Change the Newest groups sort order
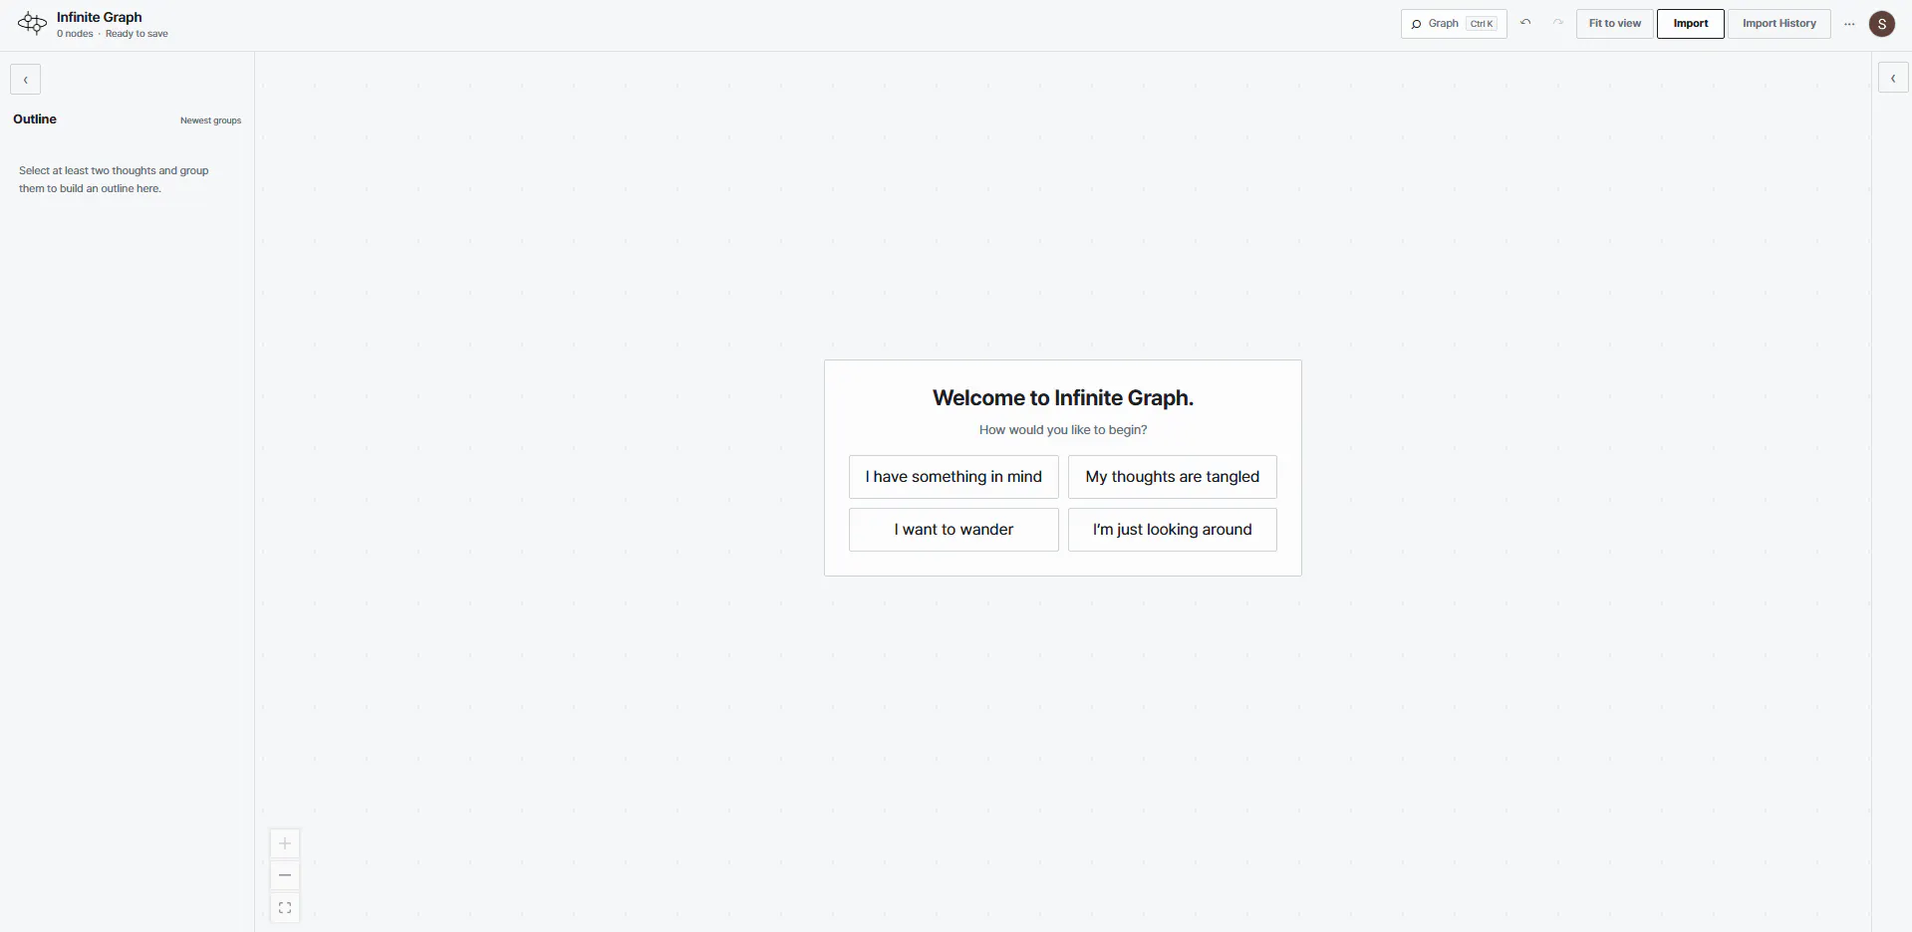1912x932 pixels. pos(210,120)
